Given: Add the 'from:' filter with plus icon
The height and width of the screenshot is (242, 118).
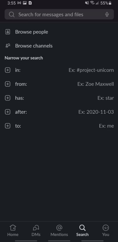Looking at the screenshot, I should (8, 84).
